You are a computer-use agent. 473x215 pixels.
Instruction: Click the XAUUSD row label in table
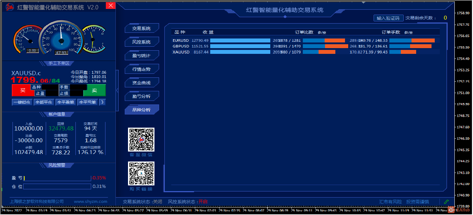pos(181,52)
